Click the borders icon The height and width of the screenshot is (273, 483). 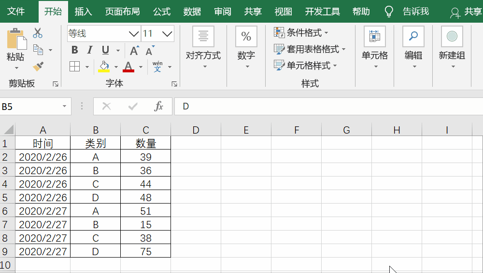(x=74, y=66)
